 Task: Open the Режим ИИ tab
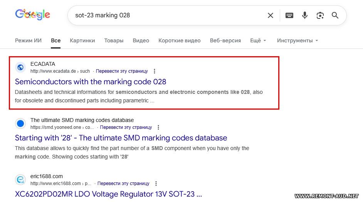tap(28, 40)
